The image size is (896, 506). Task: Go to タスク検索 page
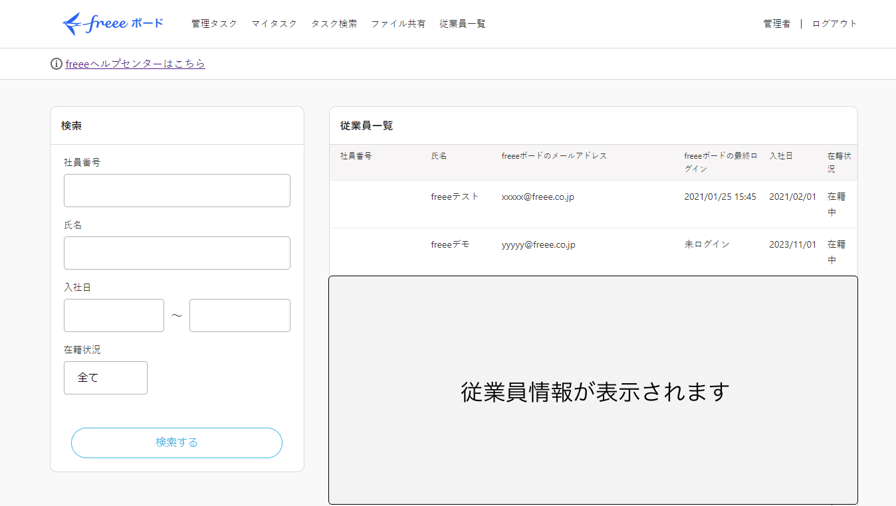pos(334,24)
